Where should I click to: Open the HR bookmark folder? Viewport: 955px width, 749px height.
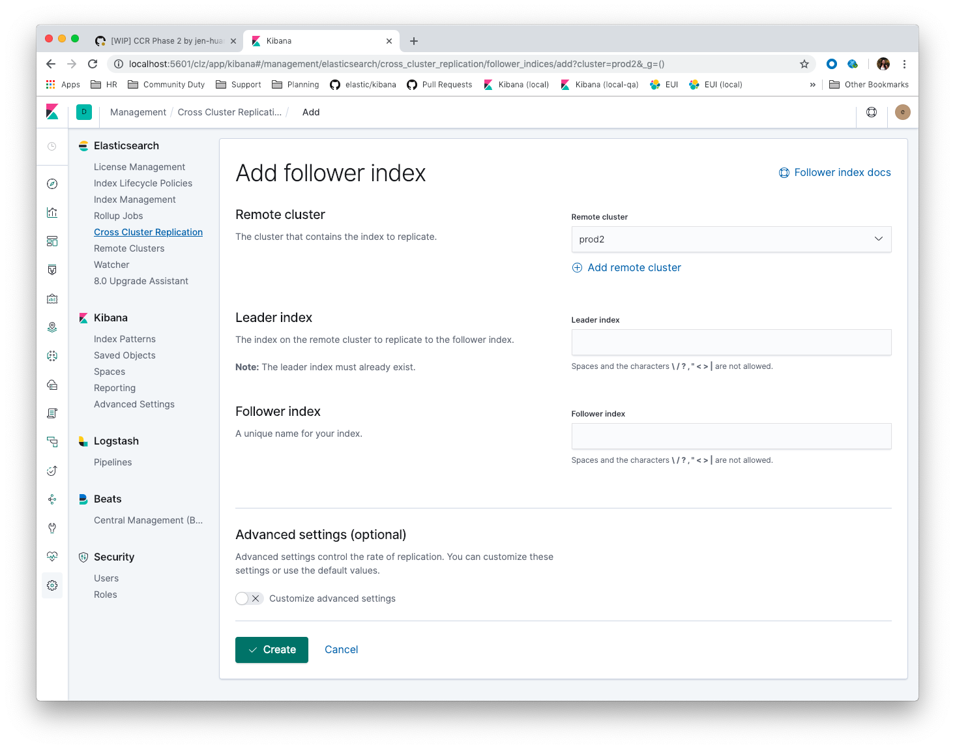(104, 85)
